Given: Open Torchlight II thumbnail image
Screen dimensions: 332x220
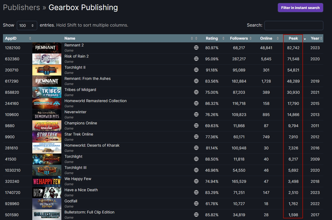Looking at the screenshot, I should (x=47, y=70).
